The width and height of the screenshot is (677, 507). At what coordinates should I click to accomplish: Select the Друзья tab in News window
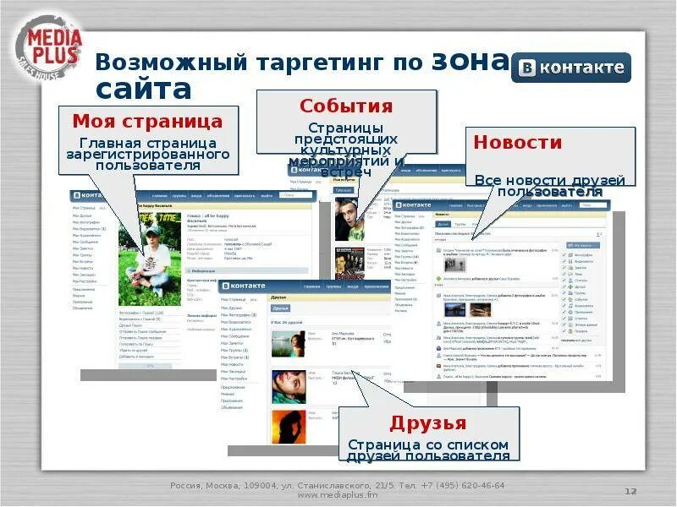[443, 224]
